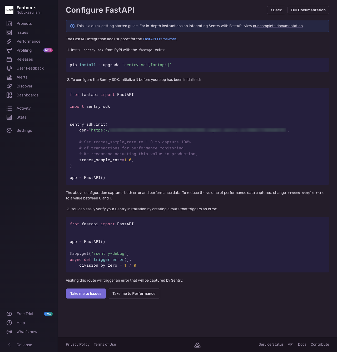This screenshot has width=337, height=352.
Task: Open the Alerts siren icon
Action: pyautogui.click(x=9, y=77)
